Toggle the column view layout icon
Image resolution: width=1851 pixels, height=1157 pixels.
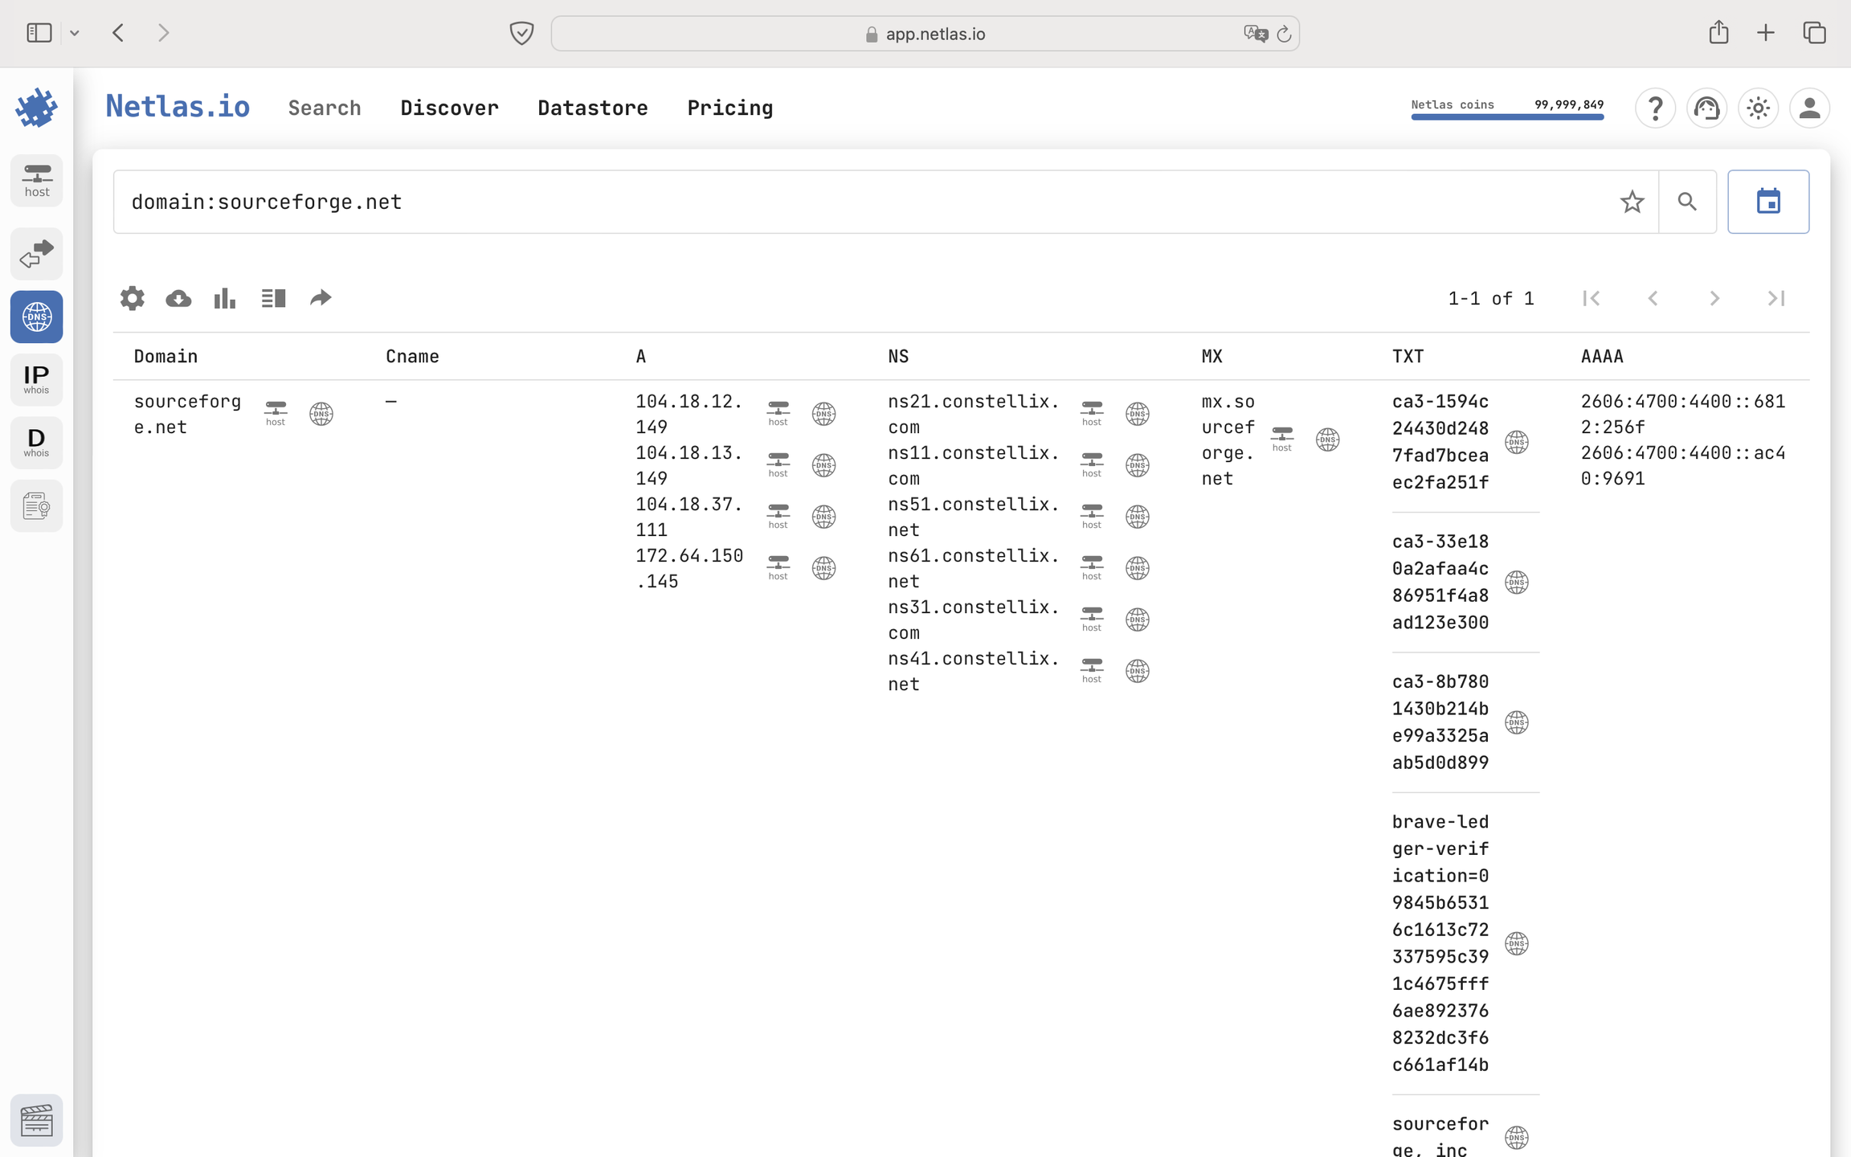tap(273, 298)
